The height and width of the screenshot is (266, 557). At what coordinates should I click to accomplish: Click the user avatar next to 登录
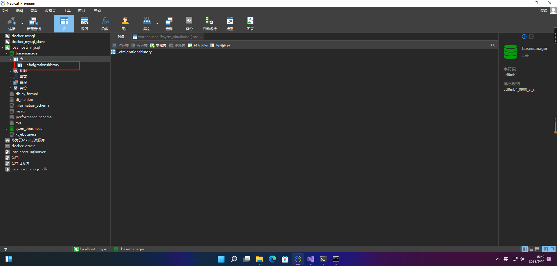(553, 10)
